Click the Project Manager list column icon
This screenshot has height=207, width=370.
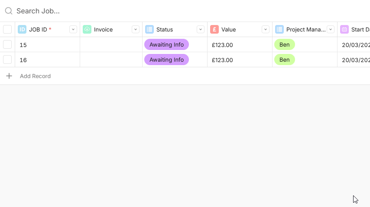tap(279, 29)
